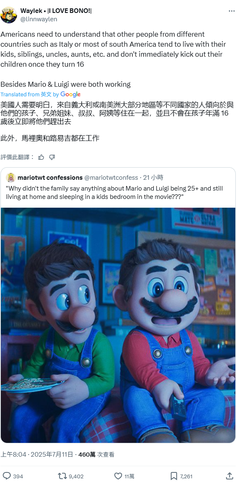
Task: Click the quoted tweet's 21 小時 timestamp
Action: point(153,178)
